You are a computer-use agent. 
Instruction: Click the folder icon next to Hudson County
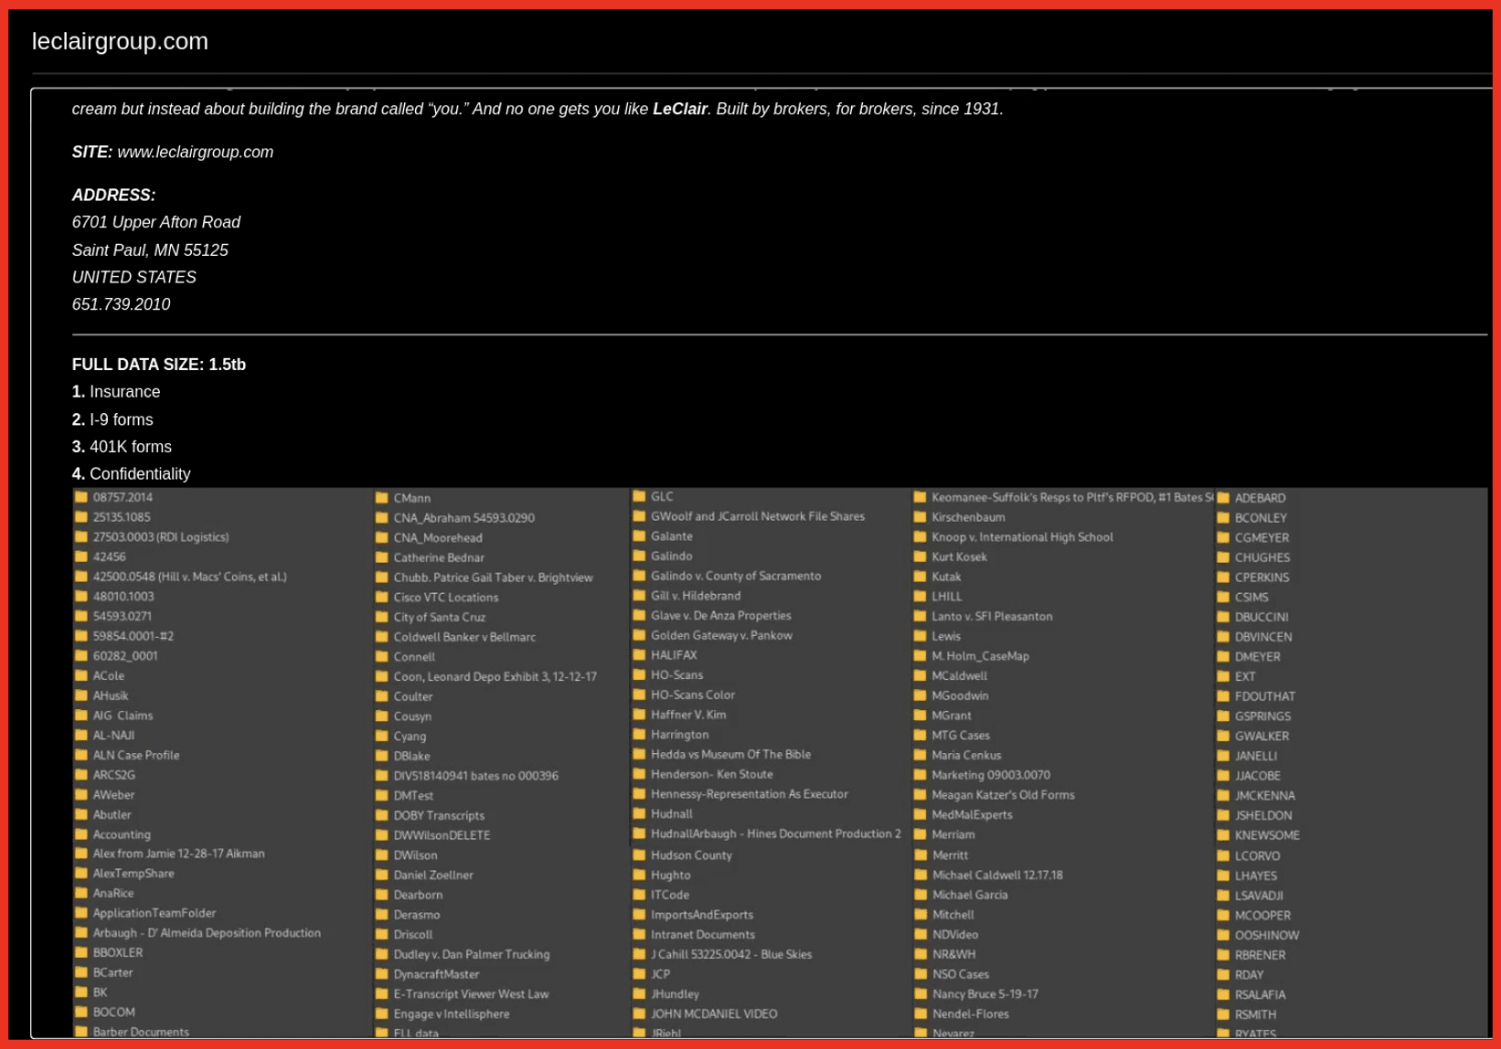click(640, 855)
